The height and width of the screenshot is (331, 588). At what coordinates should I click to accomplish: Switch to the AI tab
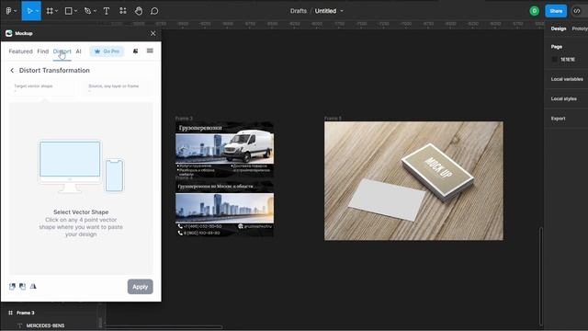pos(78,51)
